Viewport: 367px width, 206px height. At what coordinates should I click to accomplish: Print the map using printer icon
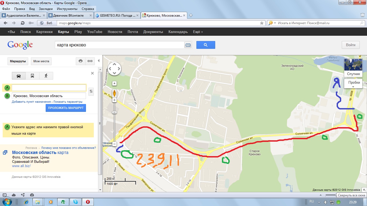(81, 61)
